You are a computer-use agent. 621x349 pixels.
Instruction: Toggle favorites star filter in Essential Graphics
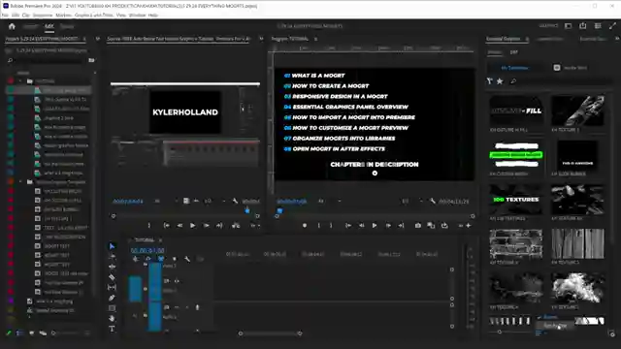(x=500, y=81)
